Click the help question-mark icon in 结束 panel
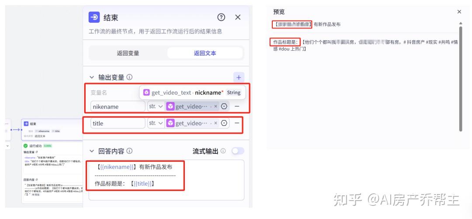Viewport: 472px width, 219px height. (221, 17)
